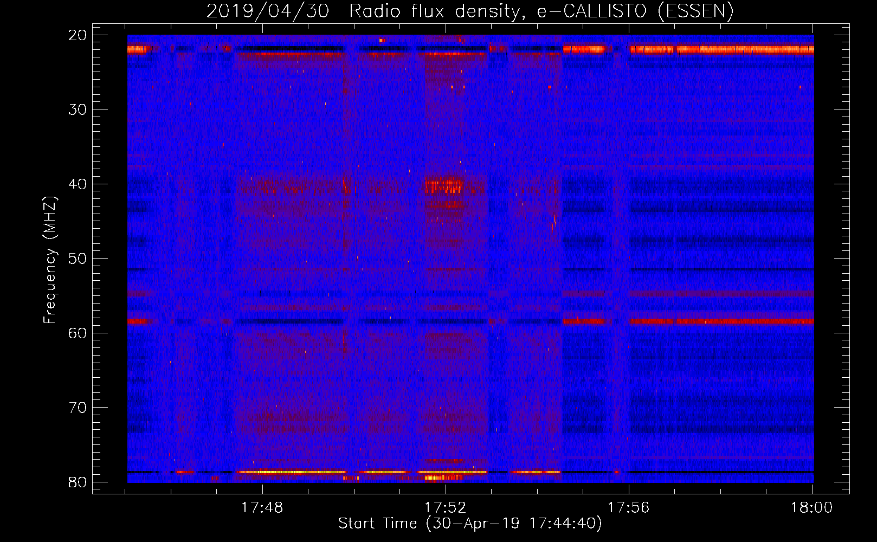Screen dimensions: 877x542
Task: Click the 20 MHz frequency tick label
Action: click(x=78, y=35)
